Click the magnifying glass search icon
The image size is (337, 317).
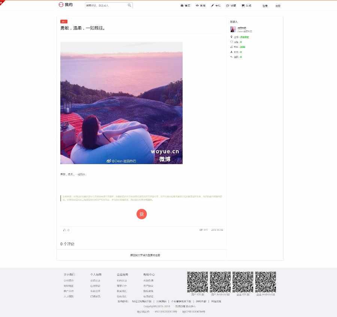pos(130,6)
